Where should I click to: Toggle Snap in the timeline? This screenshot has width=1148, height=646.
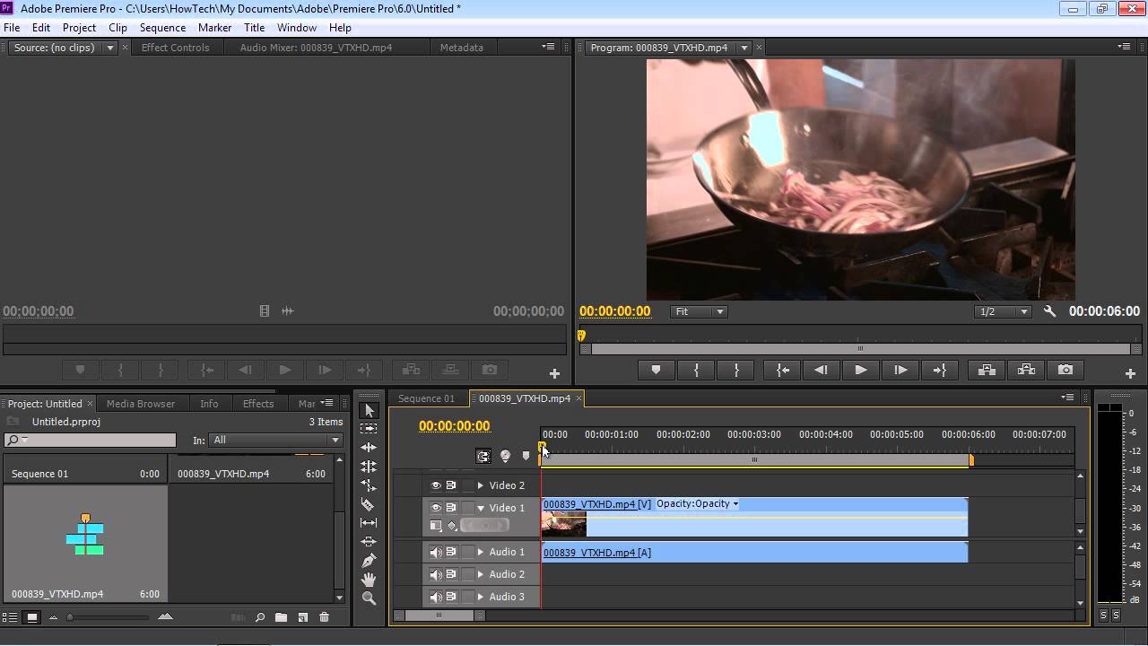click(483, 456)
